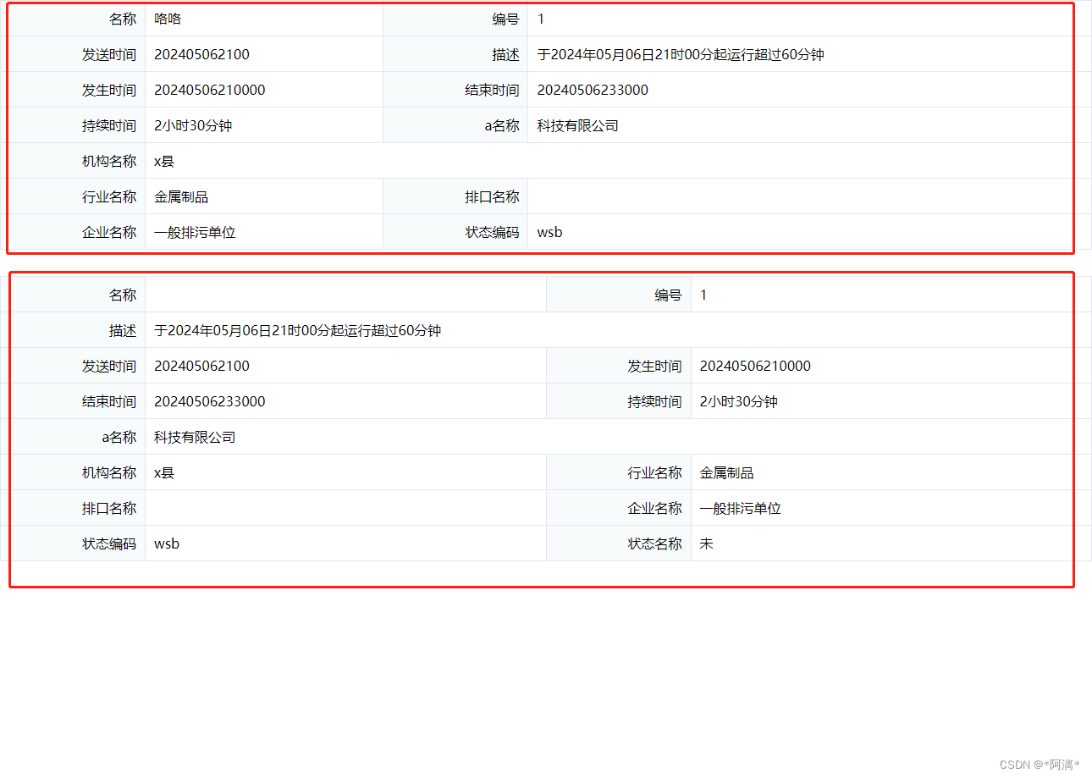
Task: Click the 企业名称 label in the lower table
Action: tap(654, 508)
